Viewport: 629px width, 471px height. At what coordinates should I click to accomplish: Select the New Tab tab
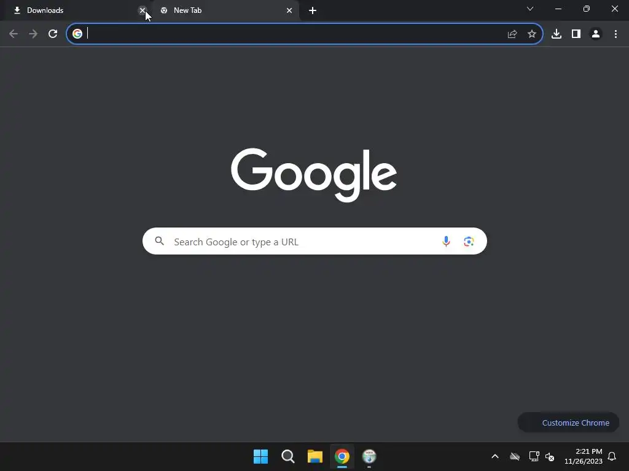pos(225,10)
